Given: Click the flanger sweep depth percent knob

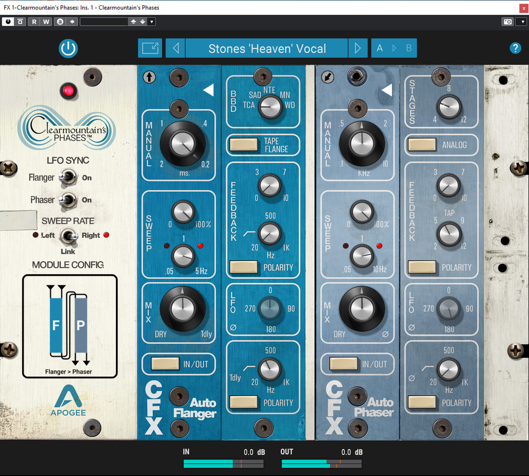Looking at the screenshot, I should [183, 212].
